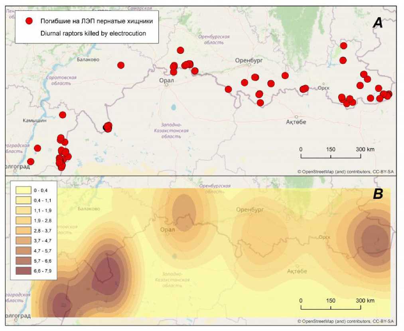Click the dark hotspot core above Орал in map B
The height and width of the screenshot is (331, 404).
coord(184,213)
